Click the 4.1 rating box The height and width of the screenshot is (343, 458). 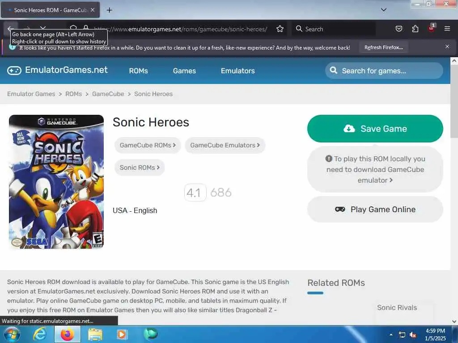[195, 192]
